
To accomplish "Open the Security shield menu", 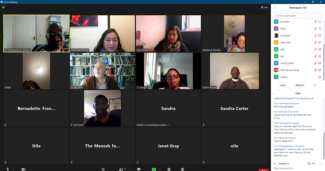I will click(103, 169).
